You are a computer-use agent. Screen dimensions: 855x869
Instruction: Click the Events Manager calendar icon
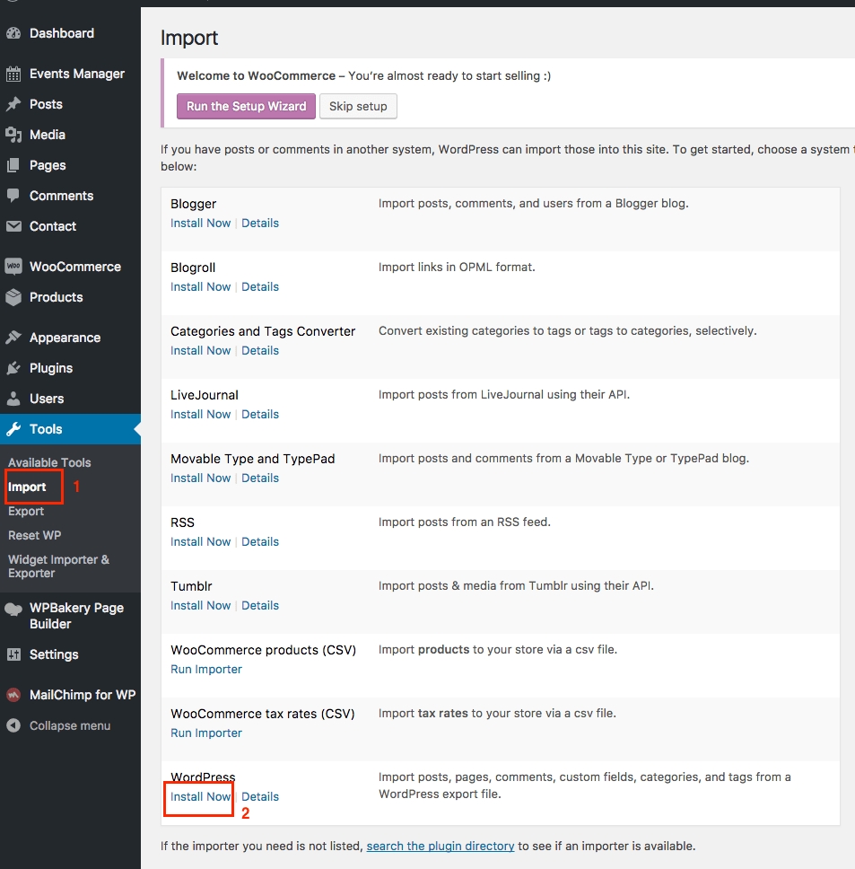pos(13,74)
